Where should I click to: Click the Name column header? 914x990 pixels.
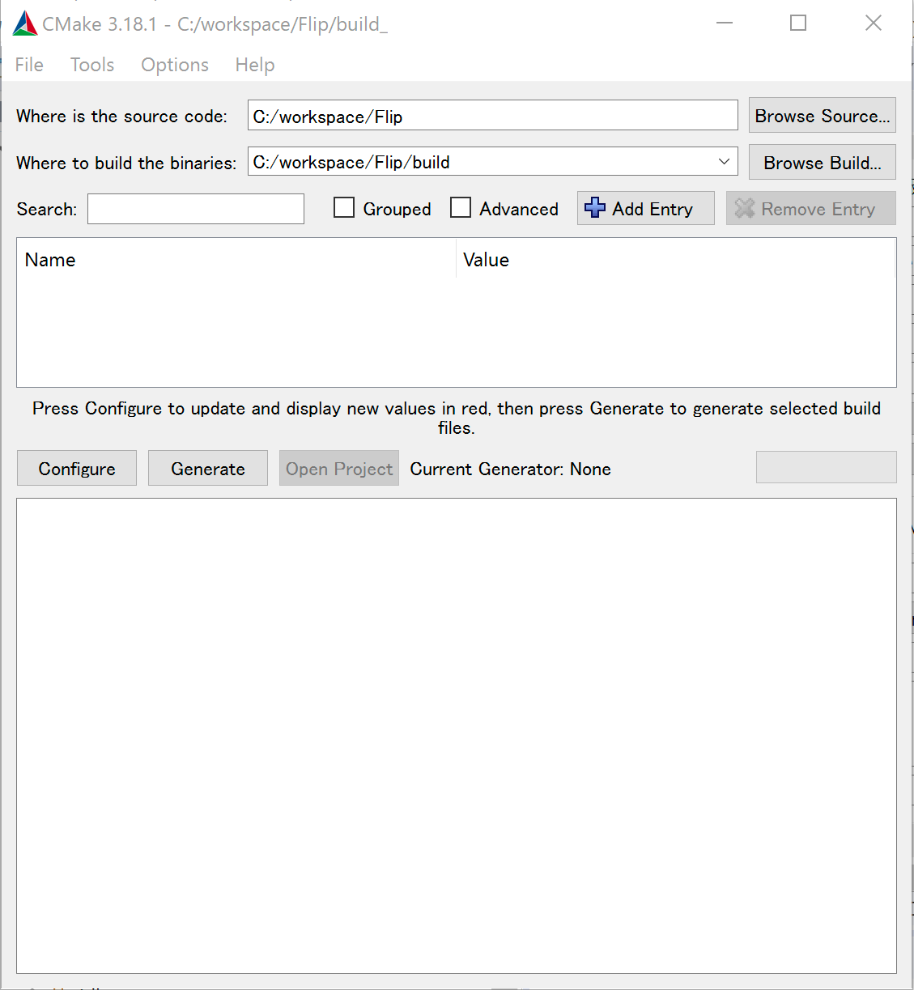(x=236, y=260)
